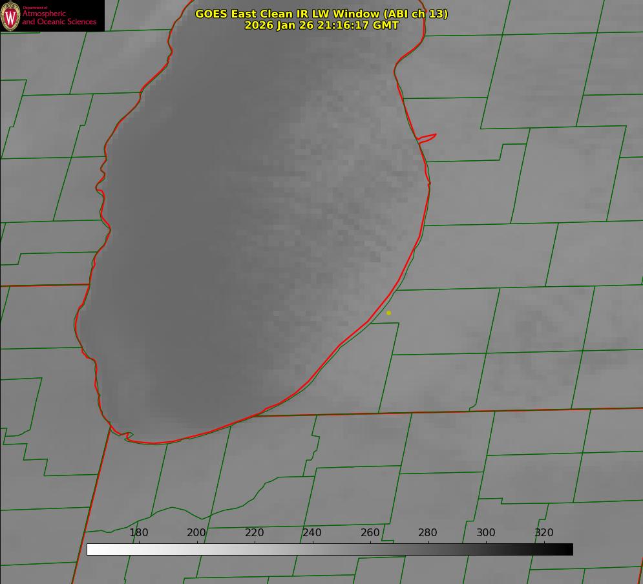Viewport: 643px width, 584px height.
Task: Click the white left end of the colorbar
Action: (92, 549)
